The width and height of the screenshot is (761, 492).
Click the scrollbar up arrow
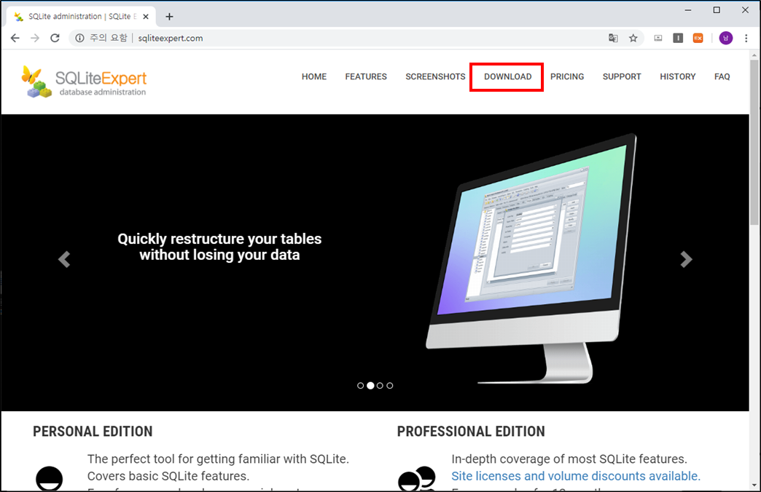(754, 55)
